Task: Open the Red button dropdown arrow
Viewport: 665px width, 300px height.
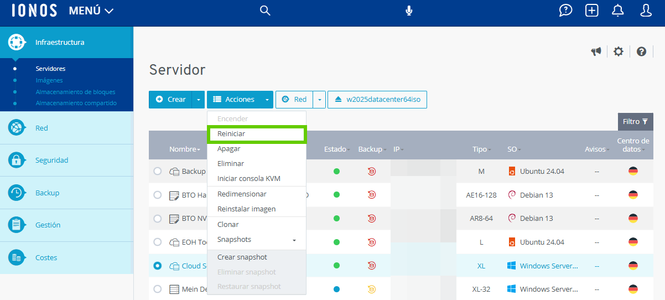Action: pyautogui.click(x=319, y=100)
